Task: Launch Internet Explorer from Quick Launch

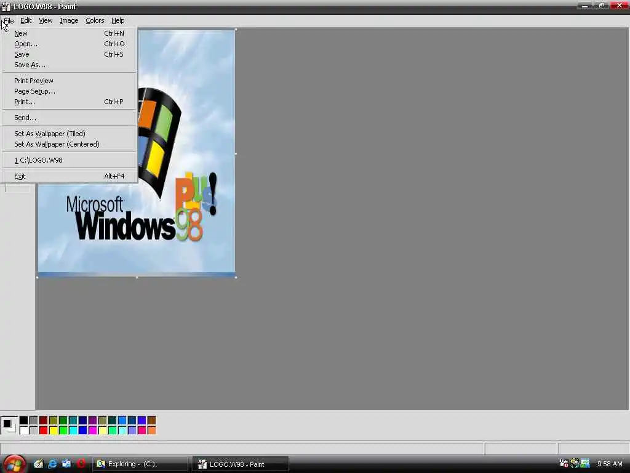Action: [53, 464]
